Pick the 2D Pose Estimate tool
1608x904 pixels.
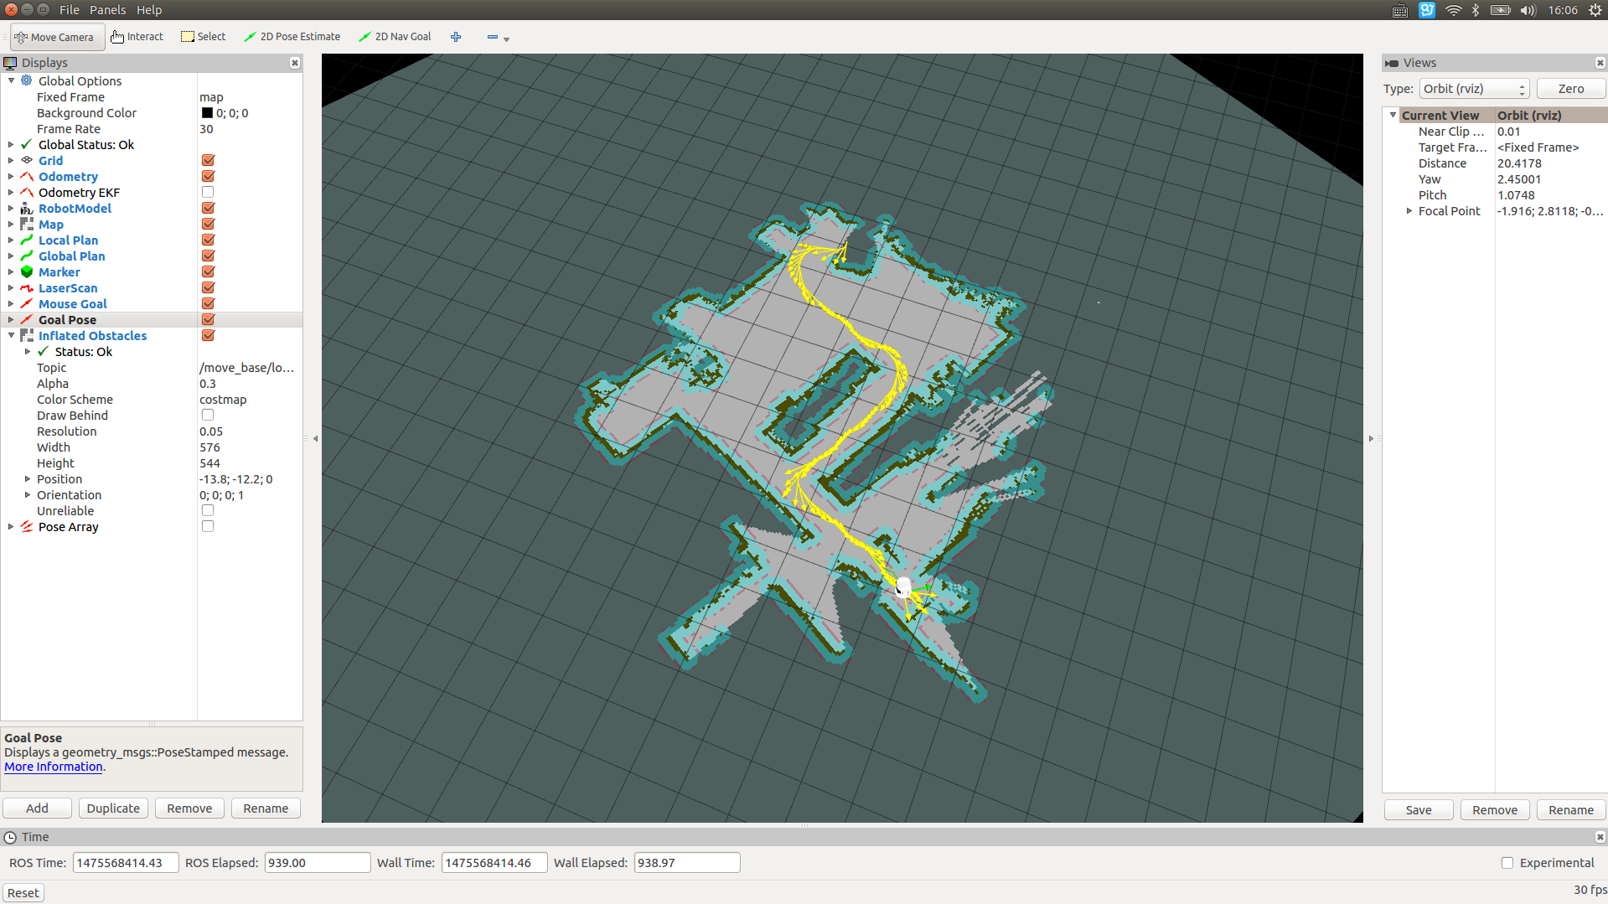pyautogui.click(x=292, y=37)
